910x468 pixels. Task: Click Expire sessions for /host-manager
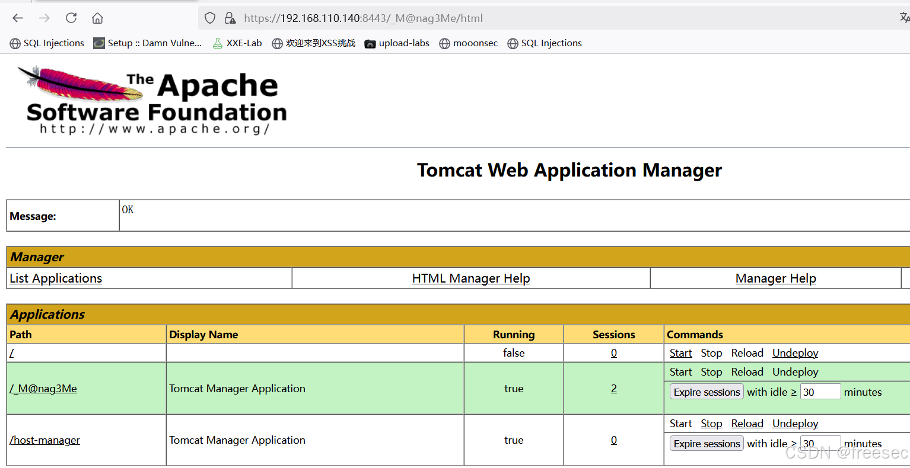point(707,444)
